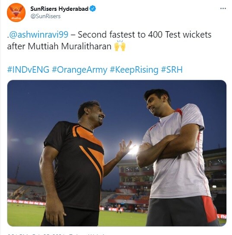Click the "after Muttiah Muralitharan" text line
The image size is (232, 235).
[59, 46]
